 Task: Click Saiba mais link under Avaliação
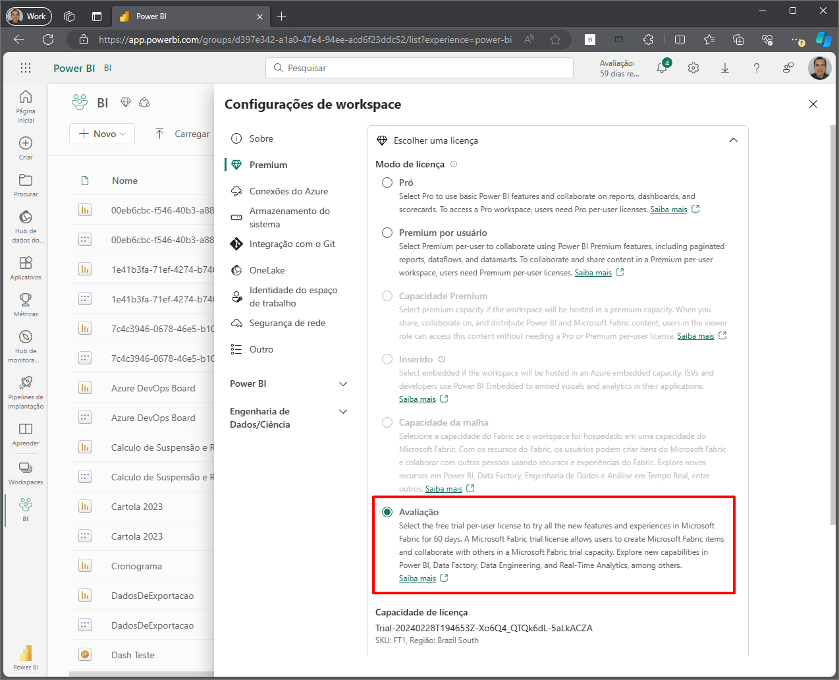click(418, 579)
